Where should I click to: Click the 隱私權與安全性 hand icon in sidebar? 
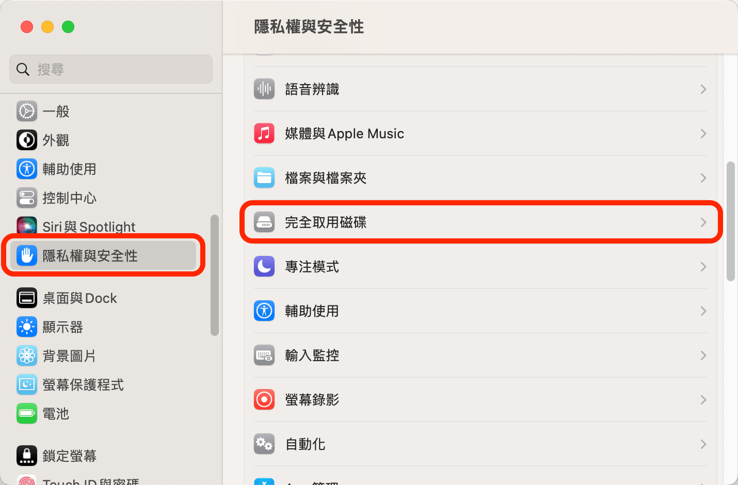coord(27,255)
